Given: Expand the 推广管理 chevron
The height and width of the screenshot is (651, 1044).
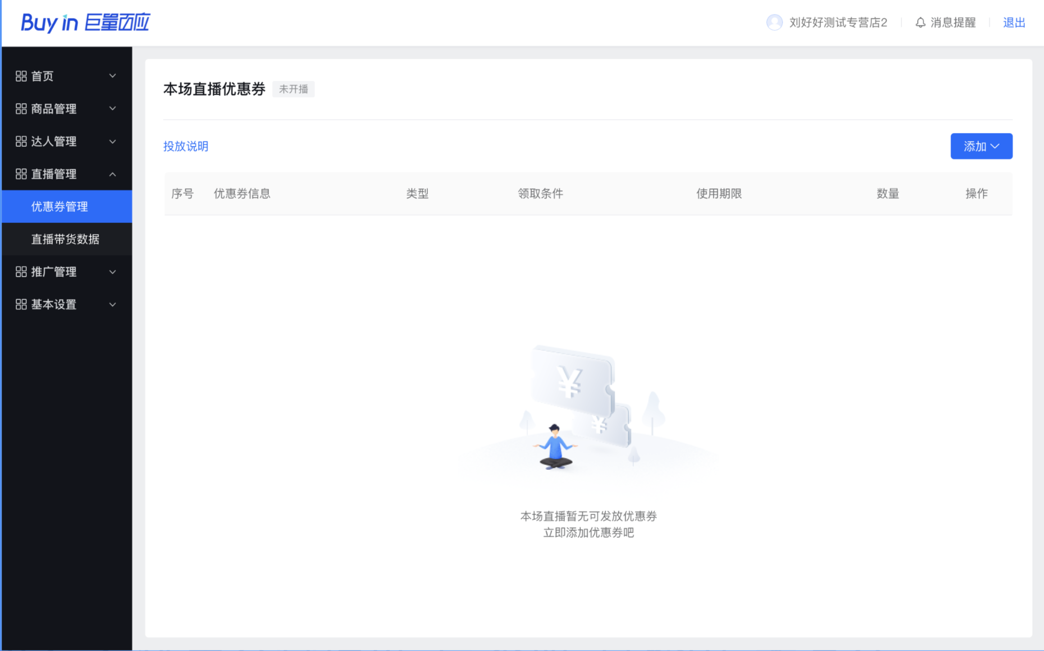Looking at the screenshot, I should (x=113, y=272).
